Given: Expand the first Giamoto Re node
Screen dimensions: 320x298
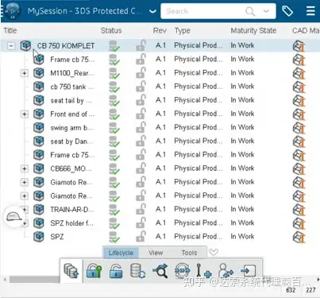Looking at the screenshot, I should coord(25,182).
